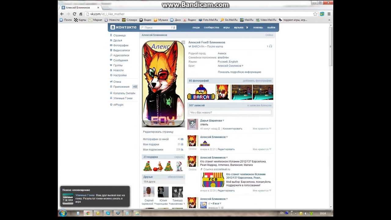This screenshot has width=391, height=220.
Task: Open vkPlugin in the sidebar
Action: pyautogui.click(x=118, y=105)
